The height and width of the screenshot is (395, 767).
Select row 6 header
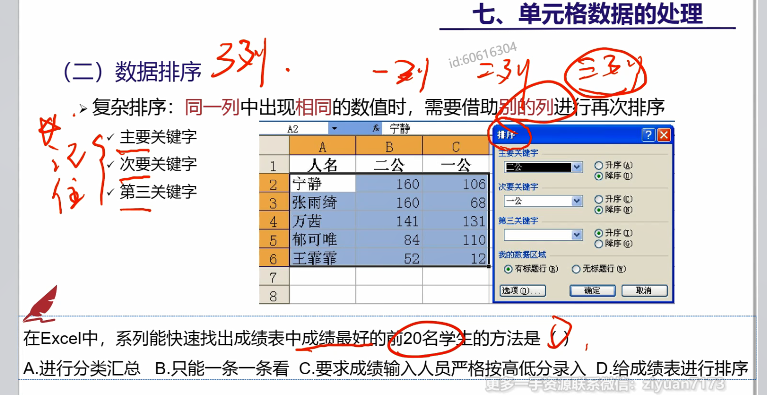(x=274, y=258)
